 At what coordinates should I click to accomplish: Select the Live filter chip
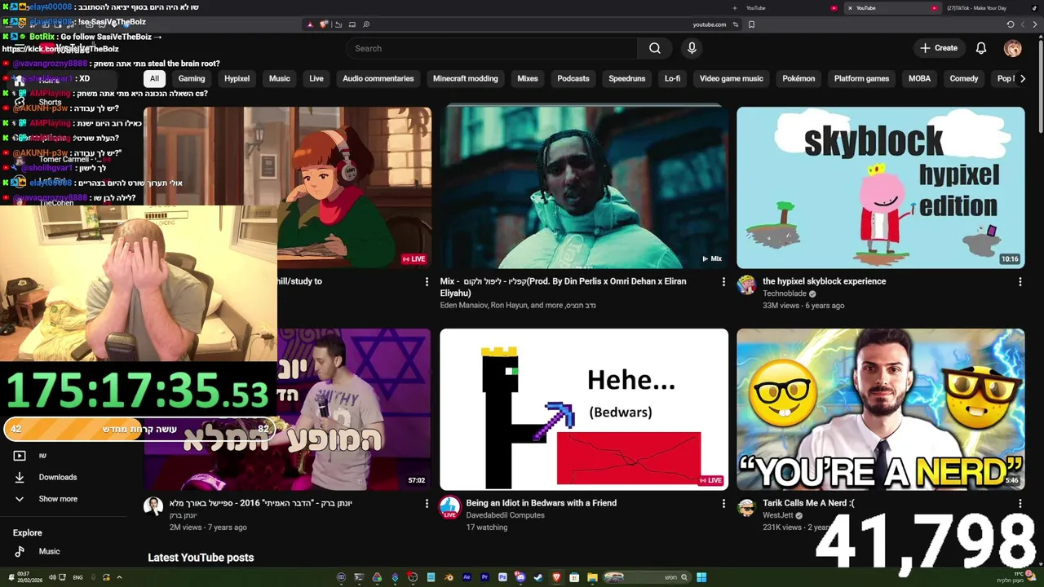316,78
